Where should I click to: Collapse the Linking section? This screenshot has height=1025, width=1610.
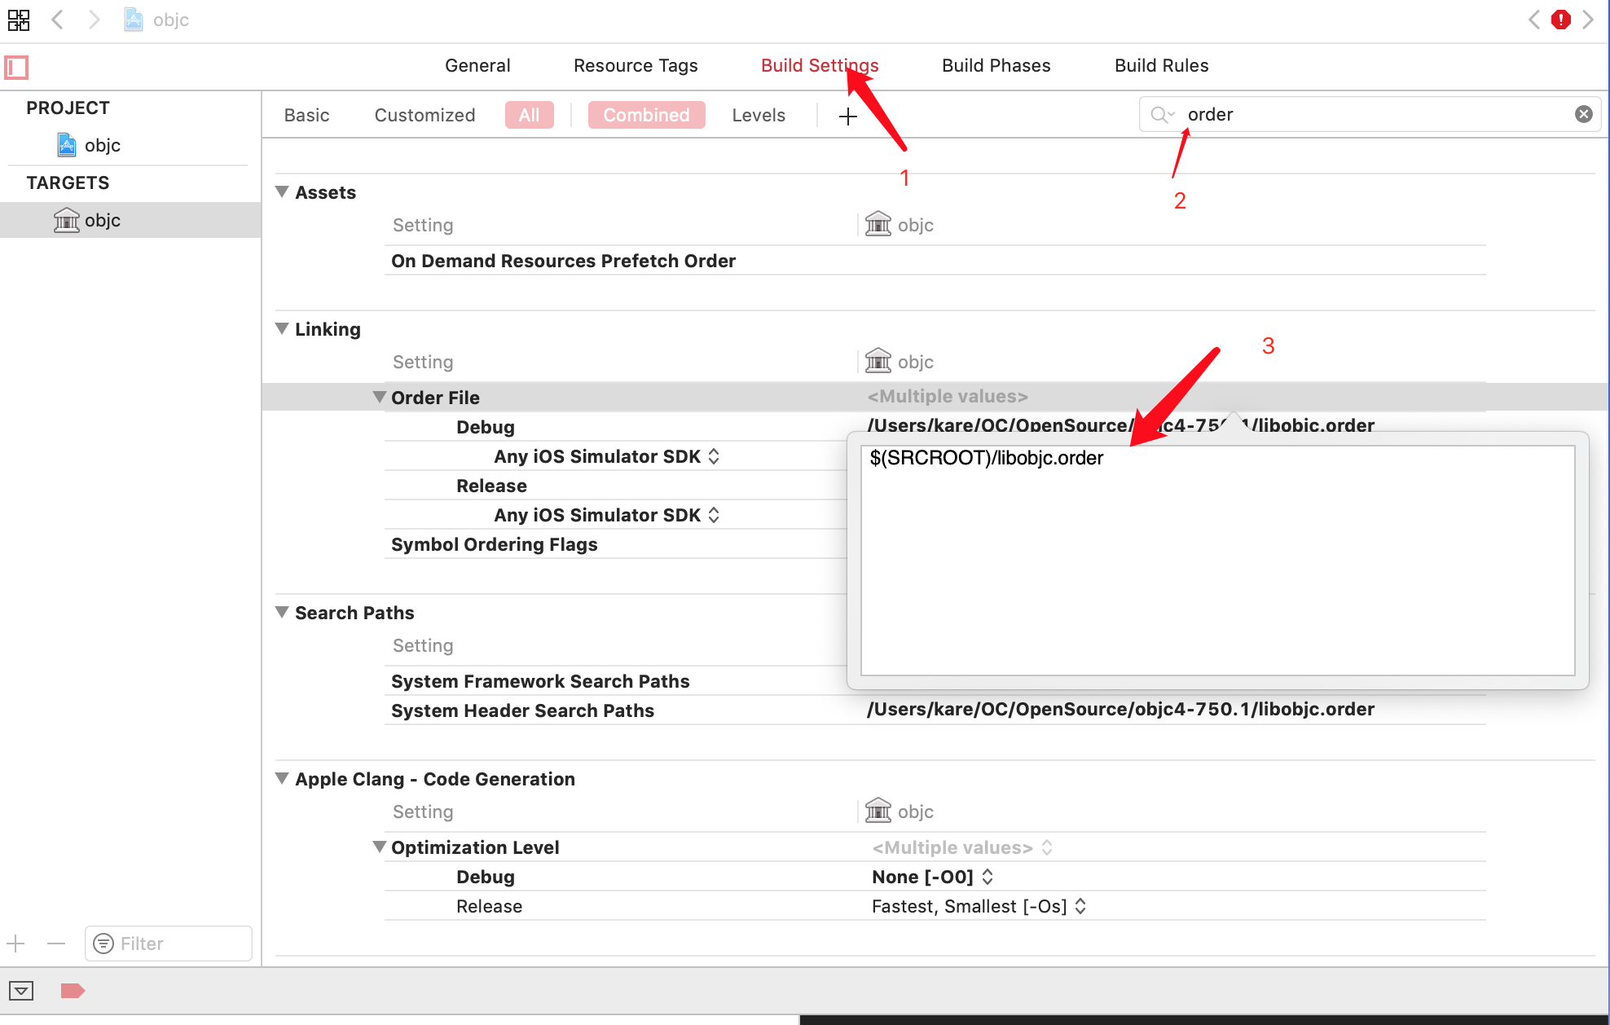pos(282,328)
